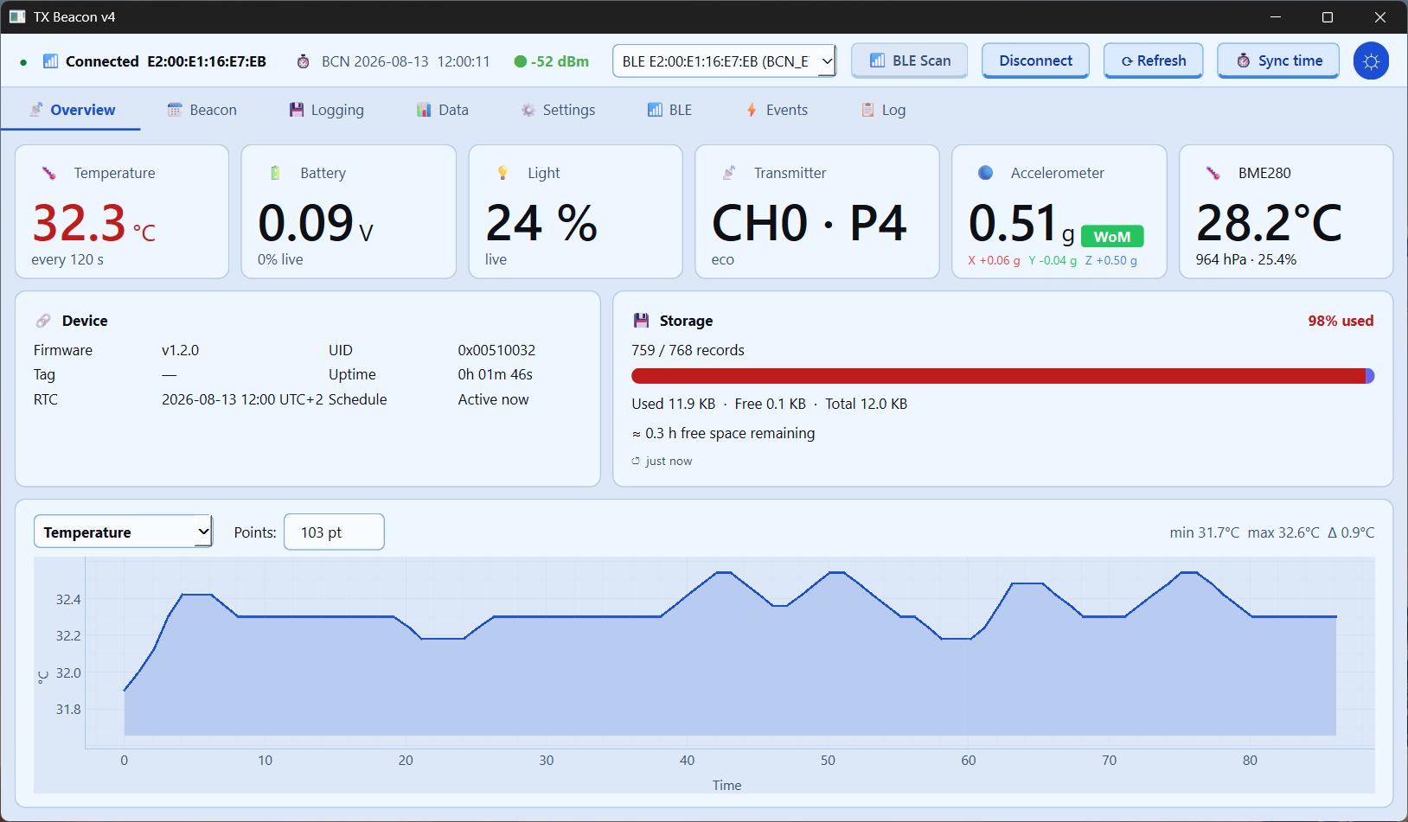
Task: Click the thermometer icon in Temperature card
Action: point(48,173)
